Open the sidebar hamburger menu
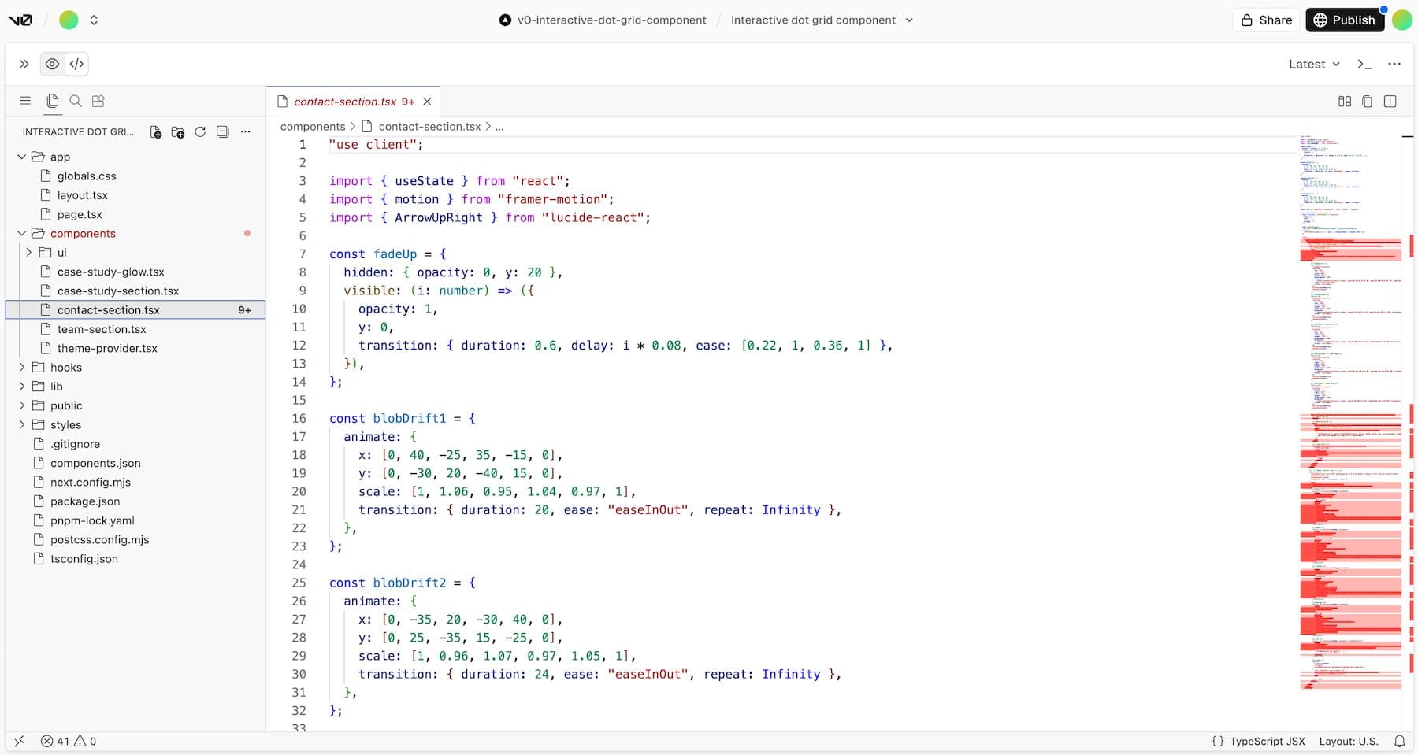 pos(25,101)
